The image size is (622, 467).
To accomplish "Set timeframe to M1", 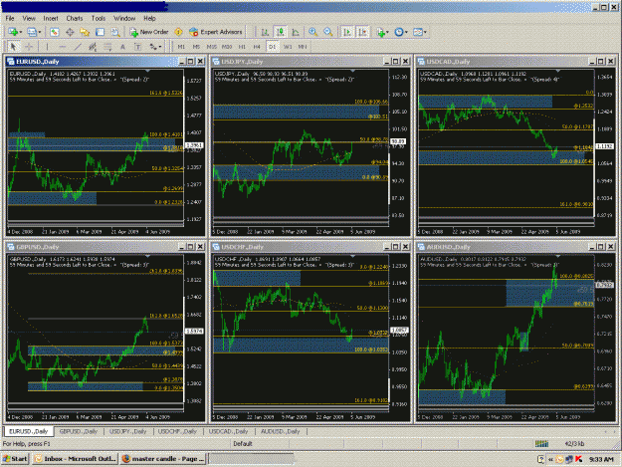I will [181, 47].
